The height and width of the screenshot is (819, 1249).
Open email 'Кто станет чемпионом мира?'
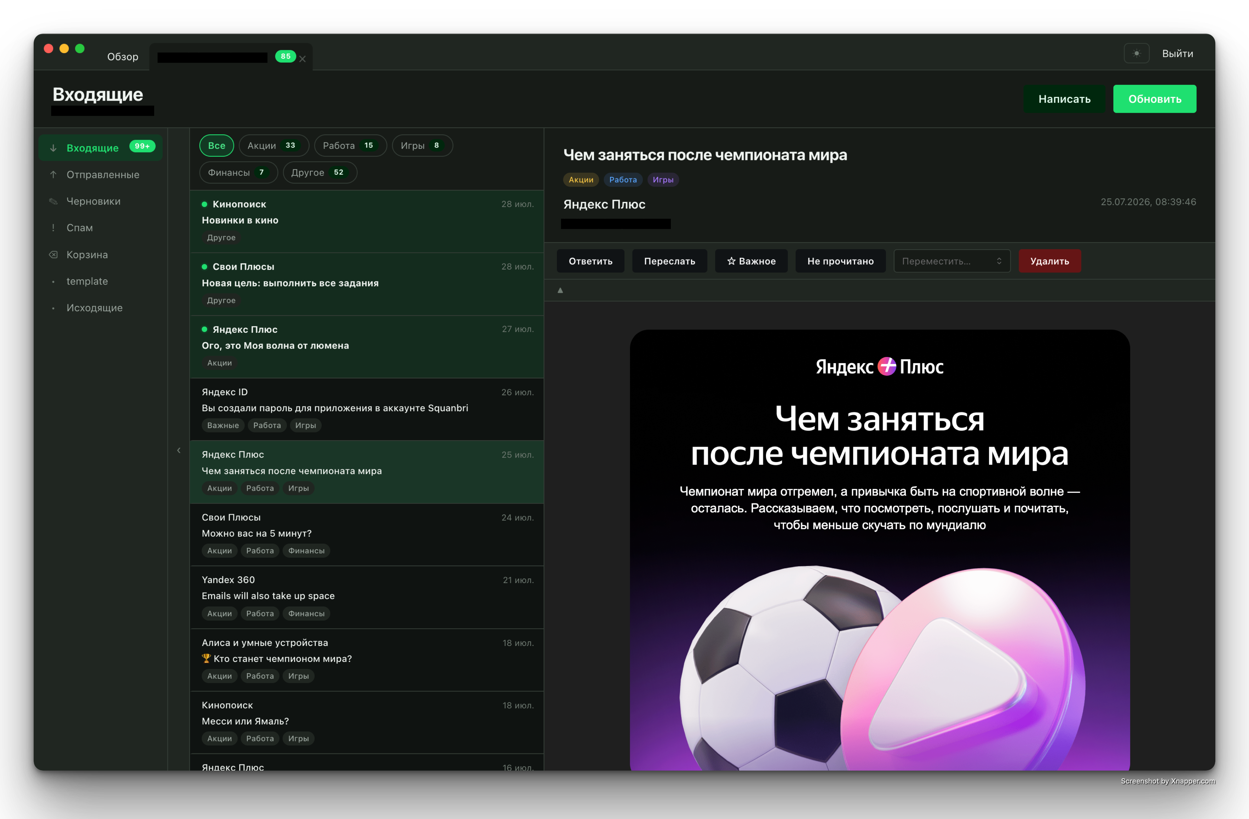pos(366,660)
